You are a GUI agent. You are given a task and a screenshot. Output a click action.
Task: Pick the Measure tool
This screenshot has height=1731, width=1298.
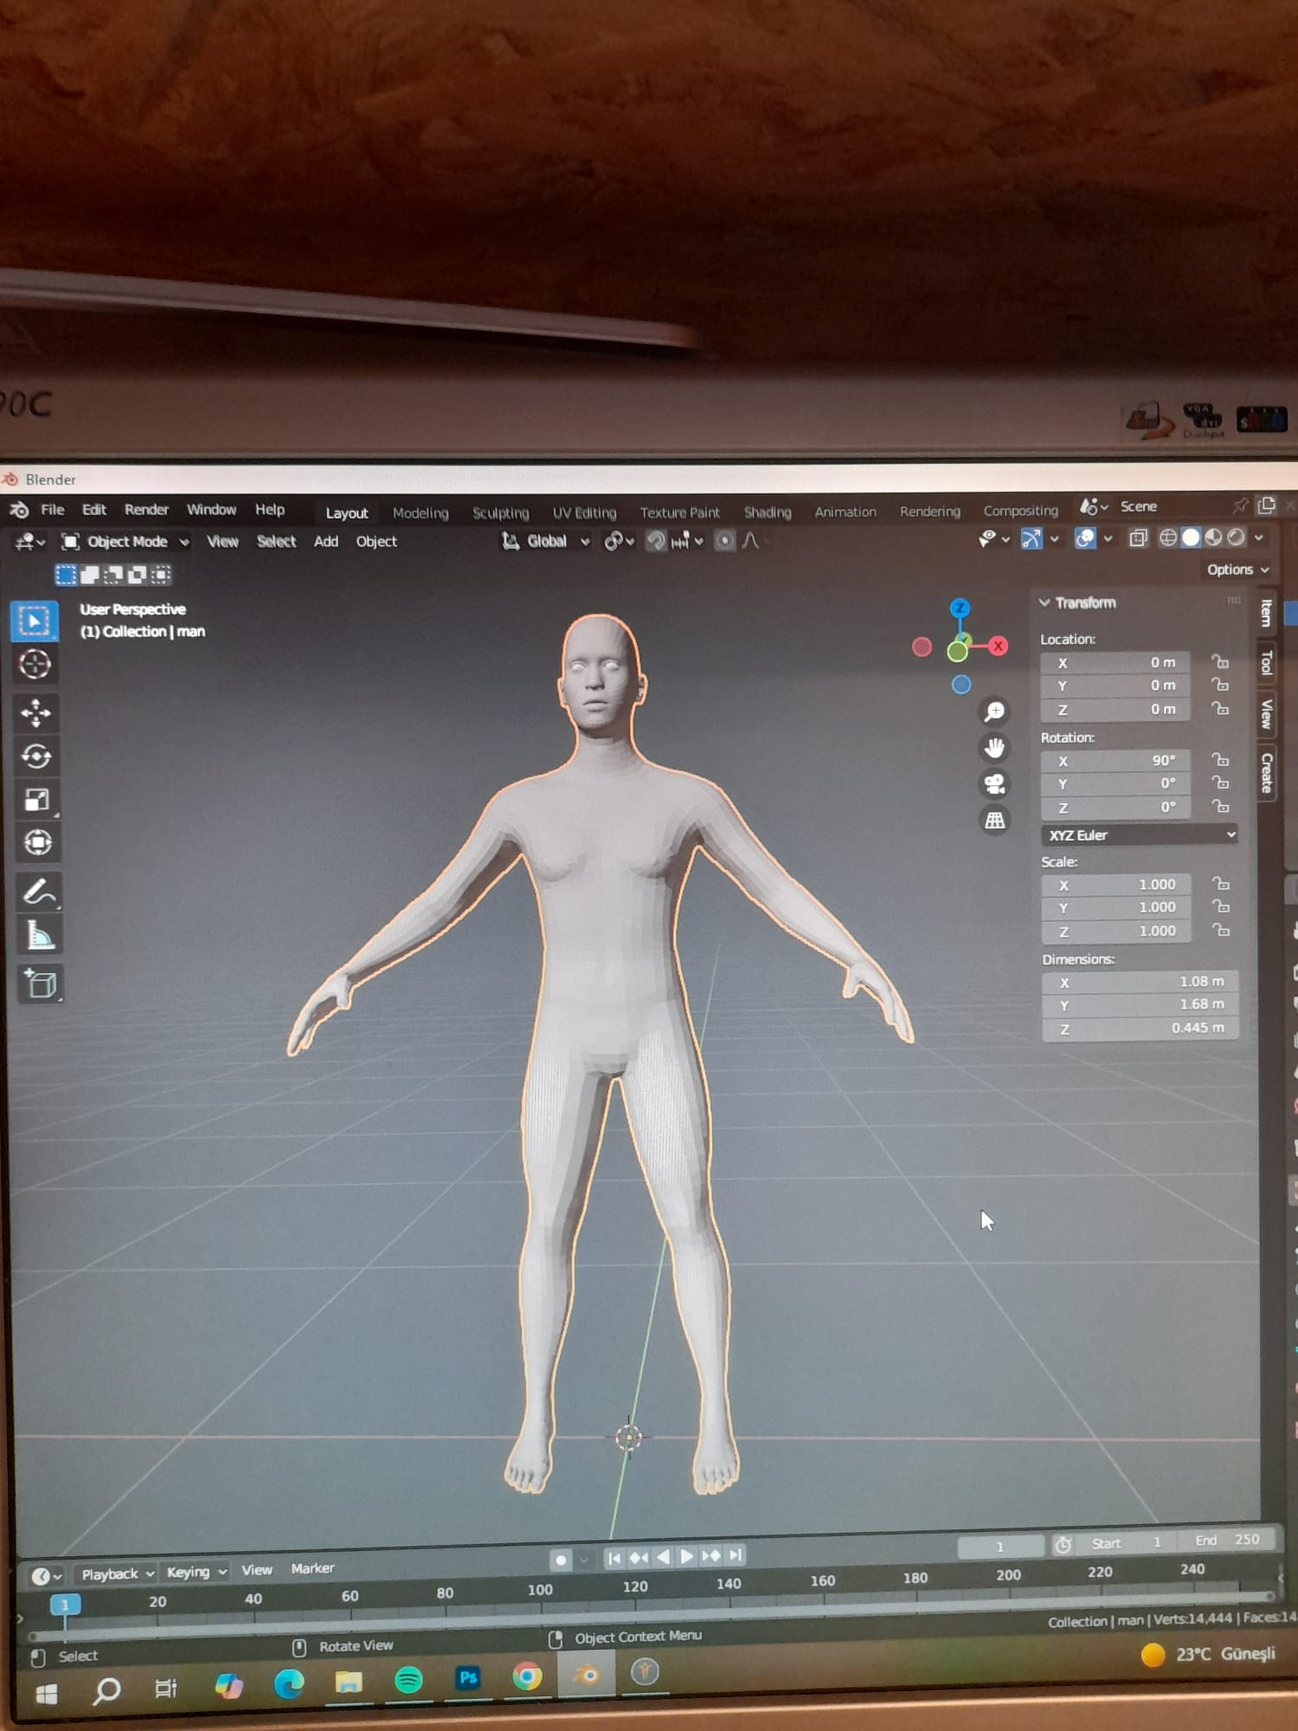pyautogui.click(x=38, y=936)
